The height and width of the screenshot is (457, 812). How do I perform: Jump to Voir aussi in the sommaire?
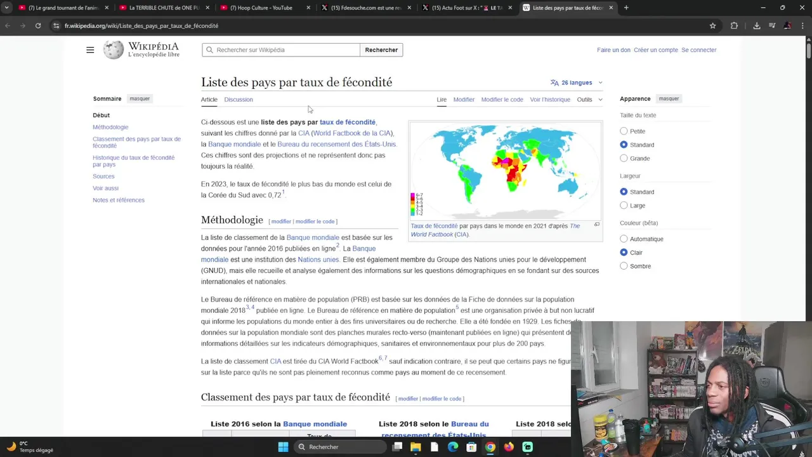105,188
